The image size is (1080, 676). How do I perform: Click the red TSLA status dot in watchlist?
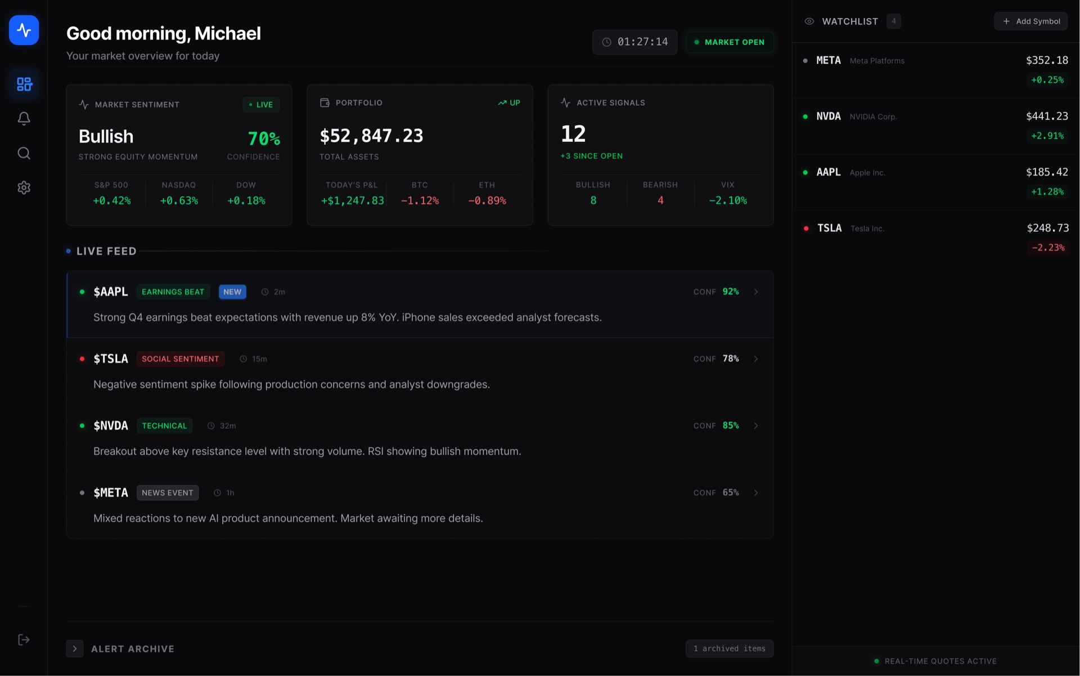pyautogui.click(x=806, y=229)
